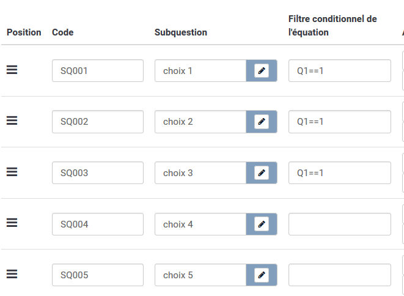Click the choix 1 subquestion text field

click(x=200, y=71)
